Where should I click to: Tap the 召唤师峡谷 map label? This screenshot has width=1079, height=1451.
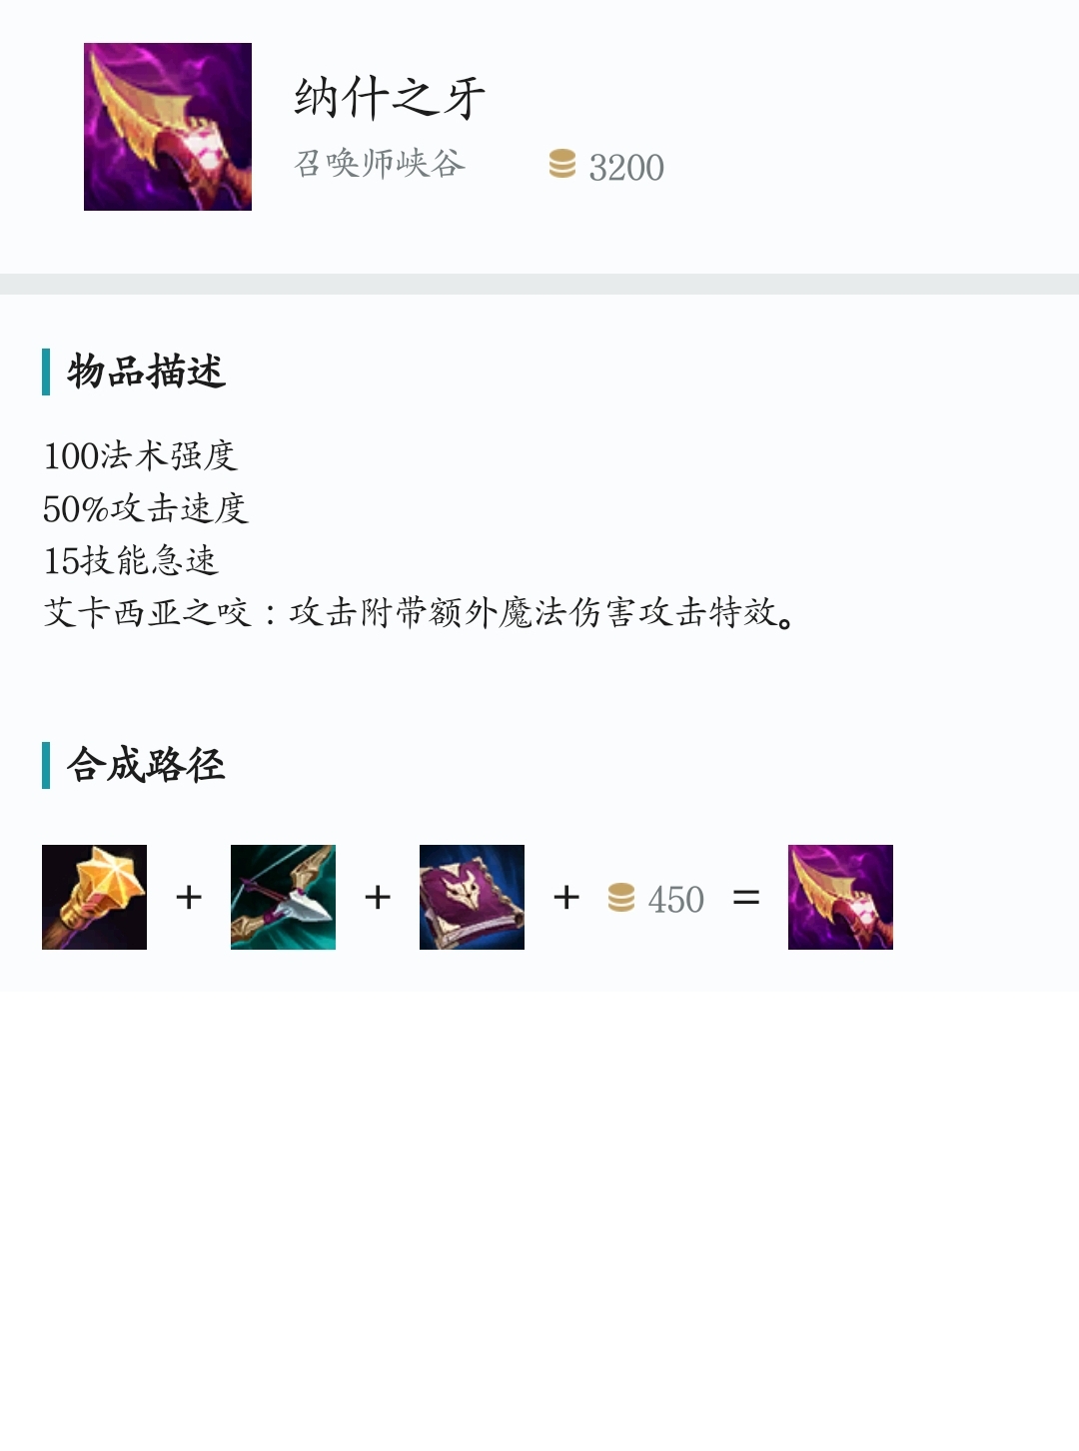(x=380, y=163)
